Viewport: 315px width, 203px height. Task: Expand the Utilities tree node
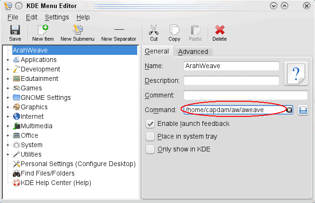coord(8,154)
